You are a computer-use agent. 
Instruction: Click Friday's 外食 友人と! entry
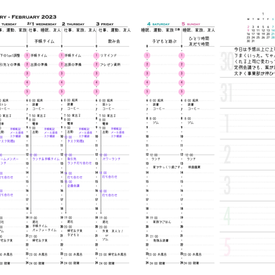112,231
